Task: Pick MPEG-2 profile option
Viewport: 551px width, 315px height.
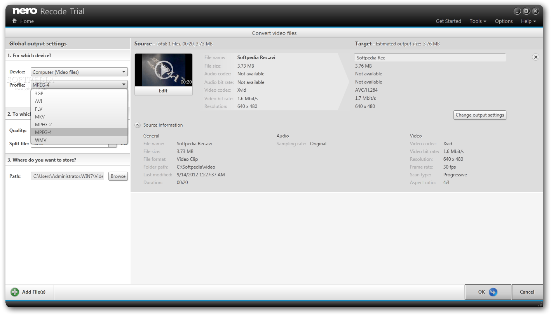Action: tap(79, 125)
